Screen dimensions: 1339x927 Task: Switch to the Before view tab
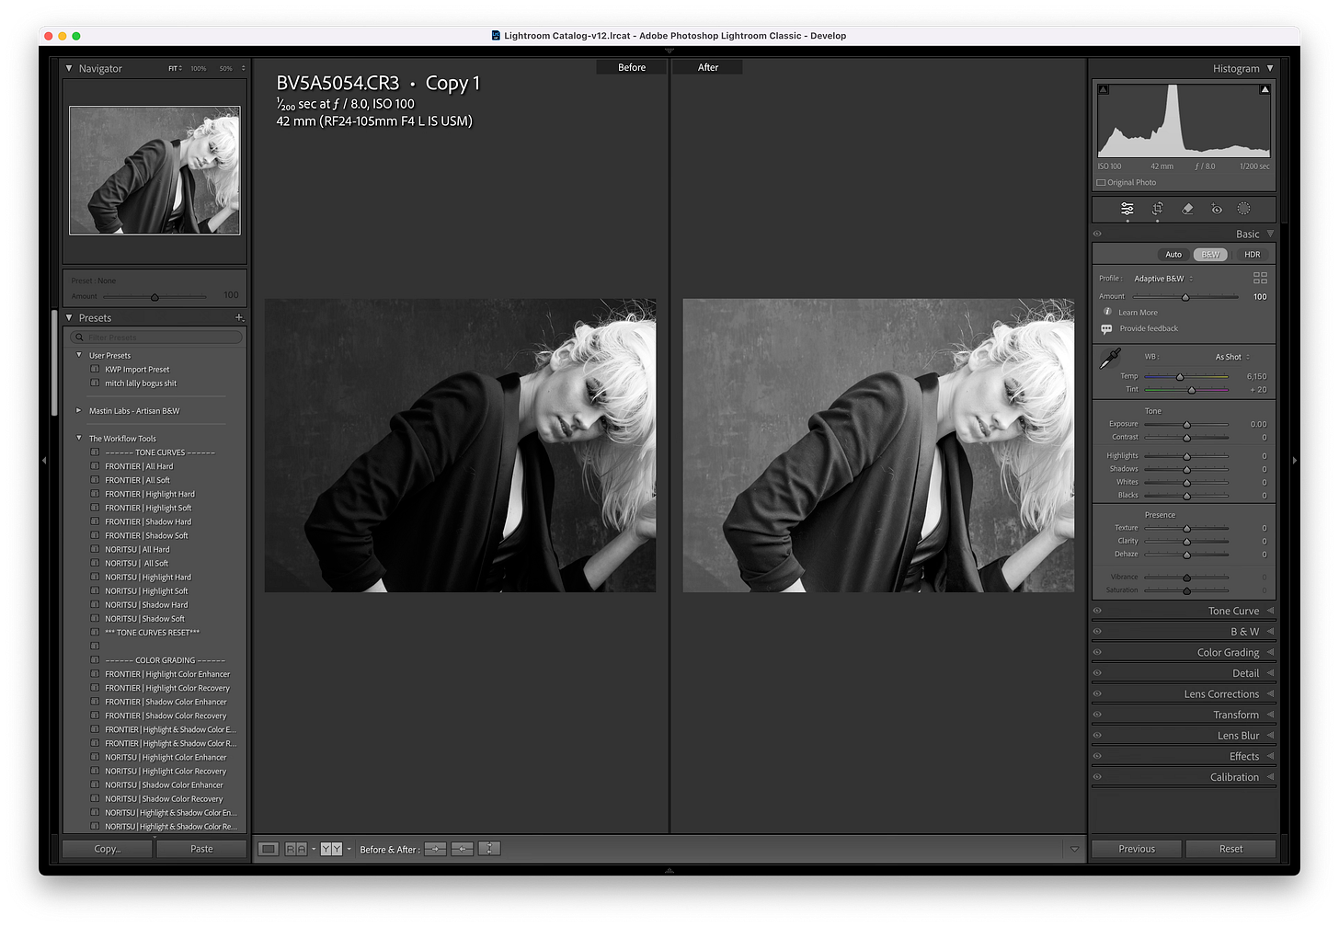tap(631, 66)
